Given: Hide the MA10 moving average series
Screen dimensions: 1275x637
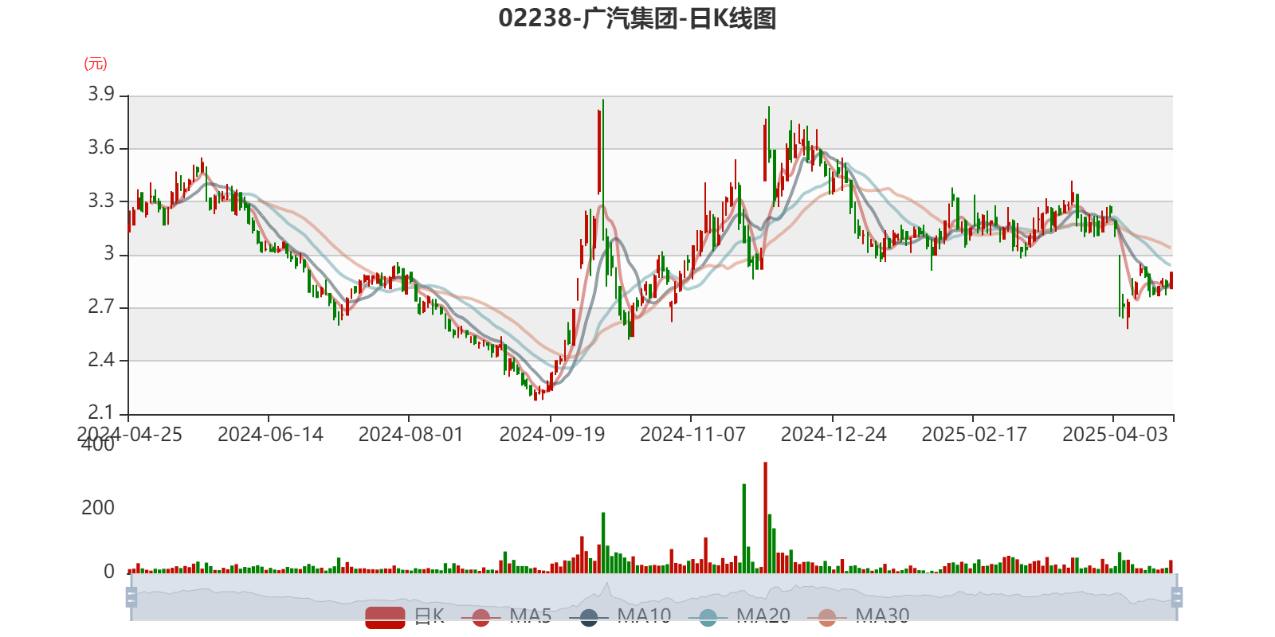Looking at the screenshot, I should pos(620,616).
